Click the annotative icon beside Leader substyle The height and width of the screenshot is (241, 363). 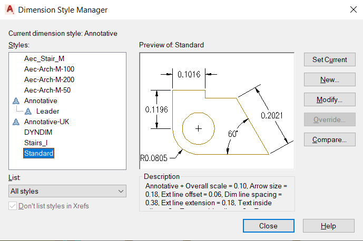coord(28,111)
